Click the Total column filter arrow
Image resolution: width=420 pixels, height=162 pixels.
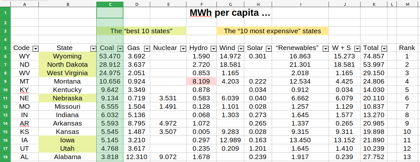(x=384, y=48)
